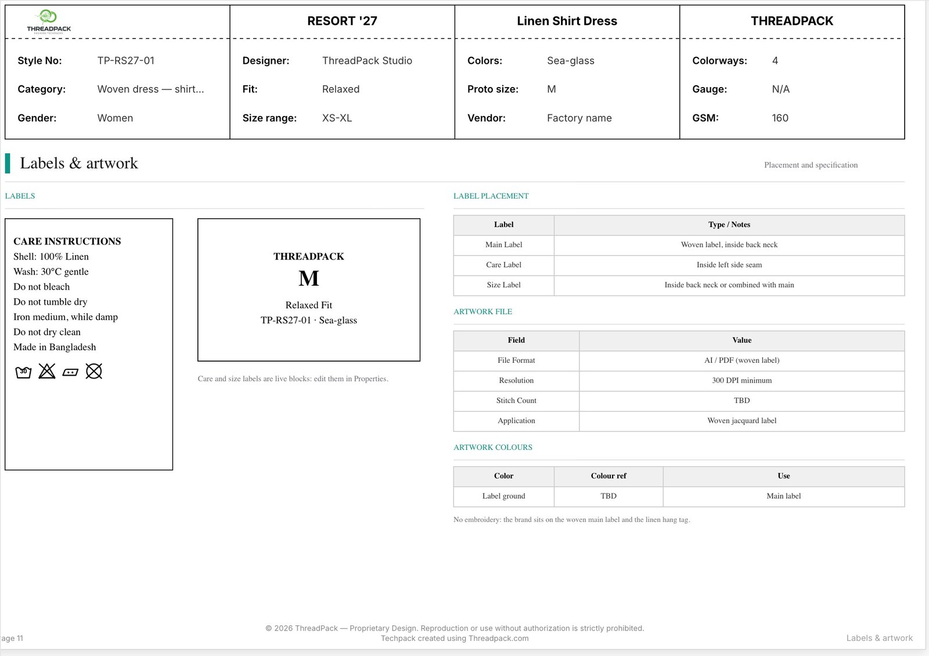Click 'Techpack created using Threadpack.com' footer line

coord(455,638)
